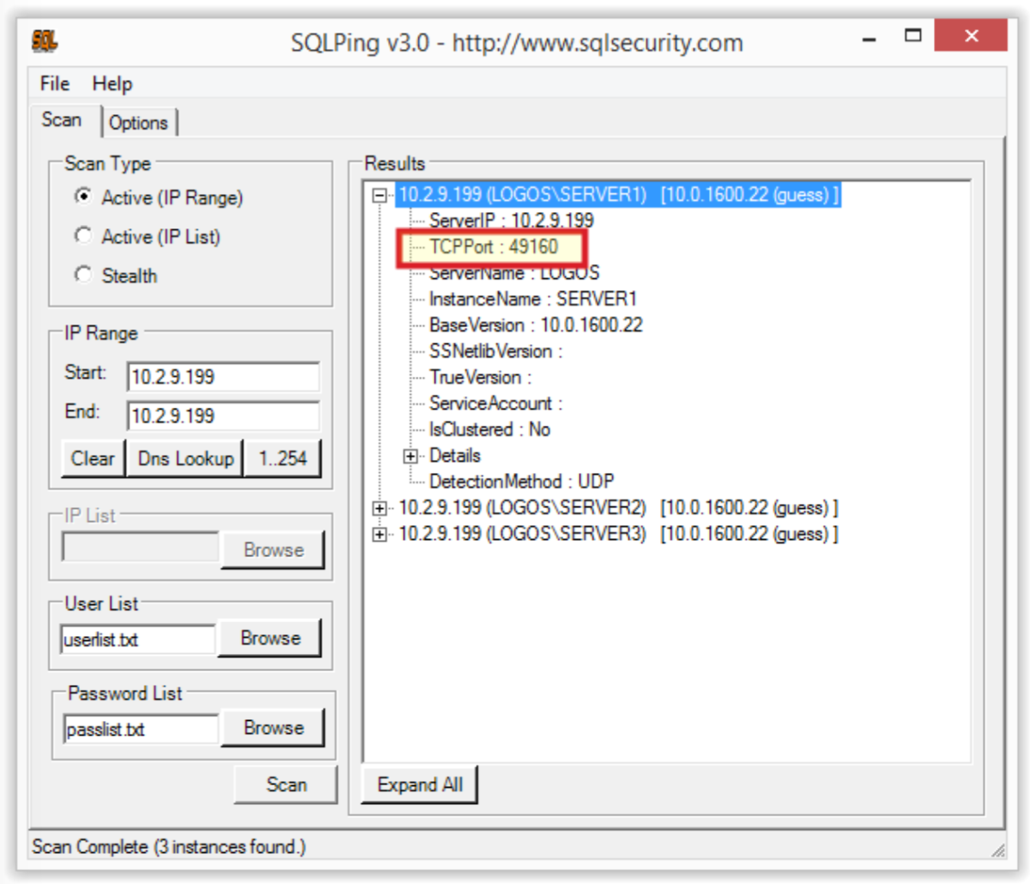Screen dimensions: 1030x884
Task: Select the TrueVersion entry
Action: coord(480,377)
